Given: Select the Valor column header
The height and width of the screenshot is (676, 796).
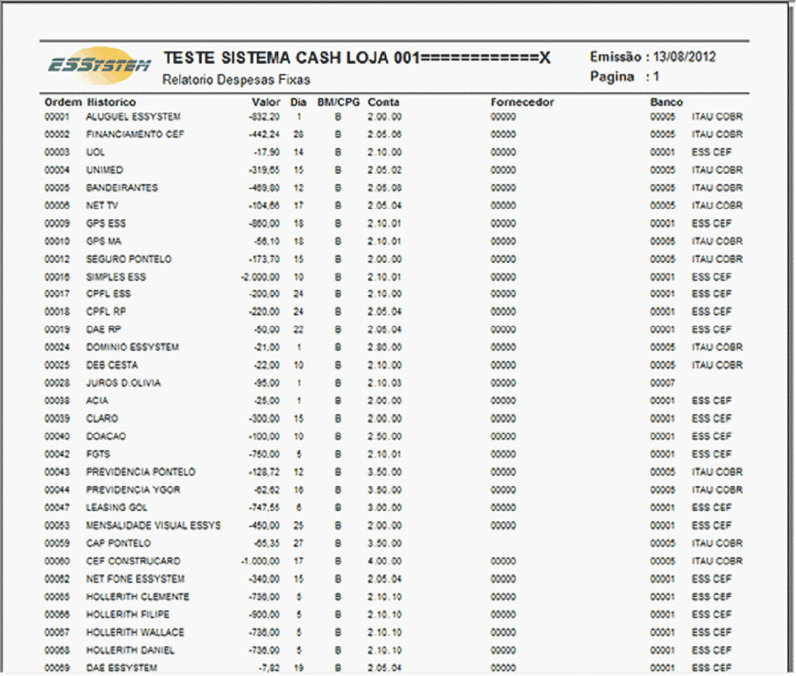Looking at the screenshot, I should tap(266, 102).
